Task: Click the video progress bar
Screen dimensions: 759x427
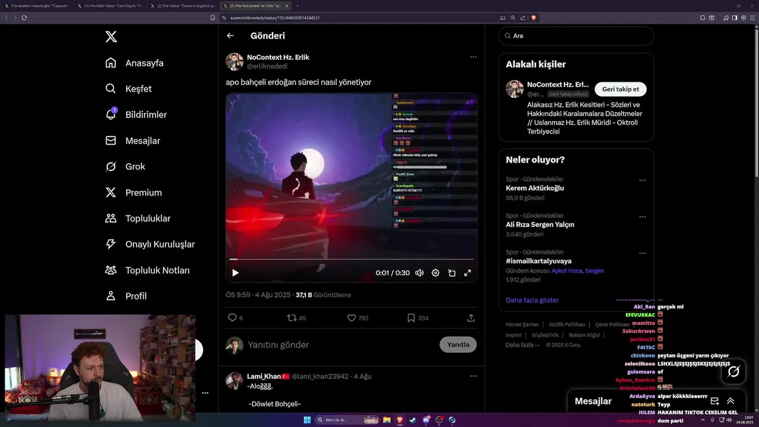Action: tap(352, 259)
